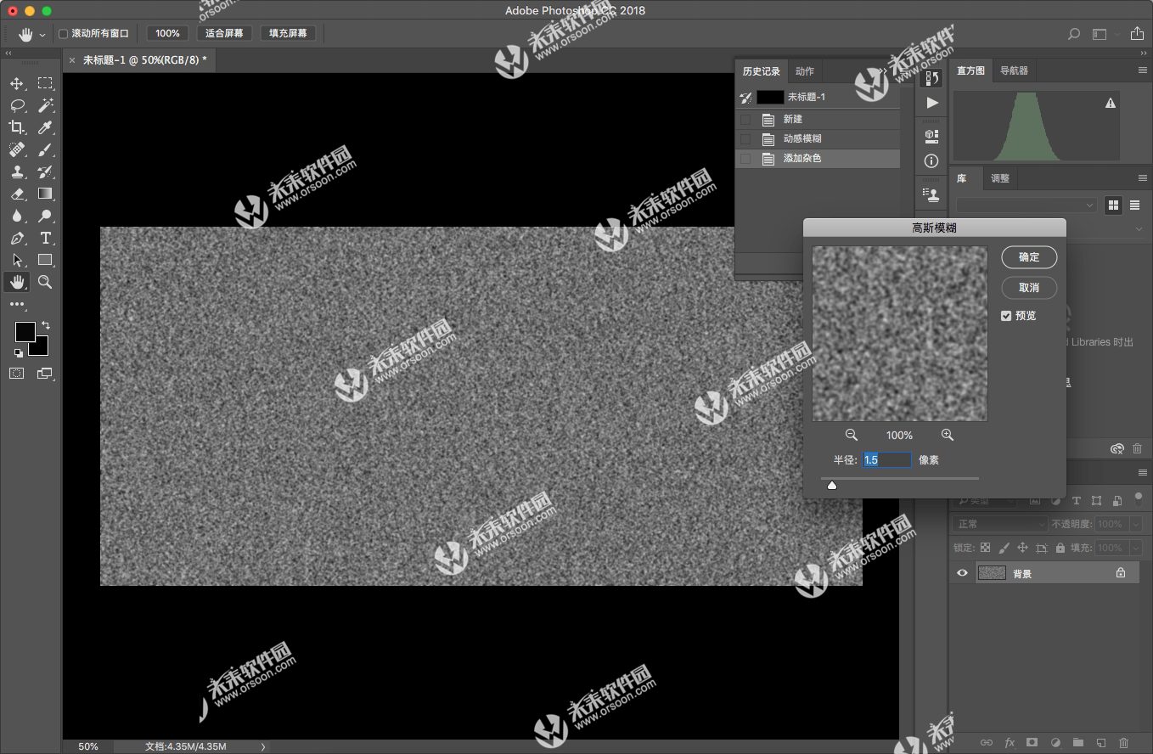Image resolution: width=1153 pixels, height=754 pixels.
Task: Click the 填充屏幕 fill screen button
Action: (288, 34)
